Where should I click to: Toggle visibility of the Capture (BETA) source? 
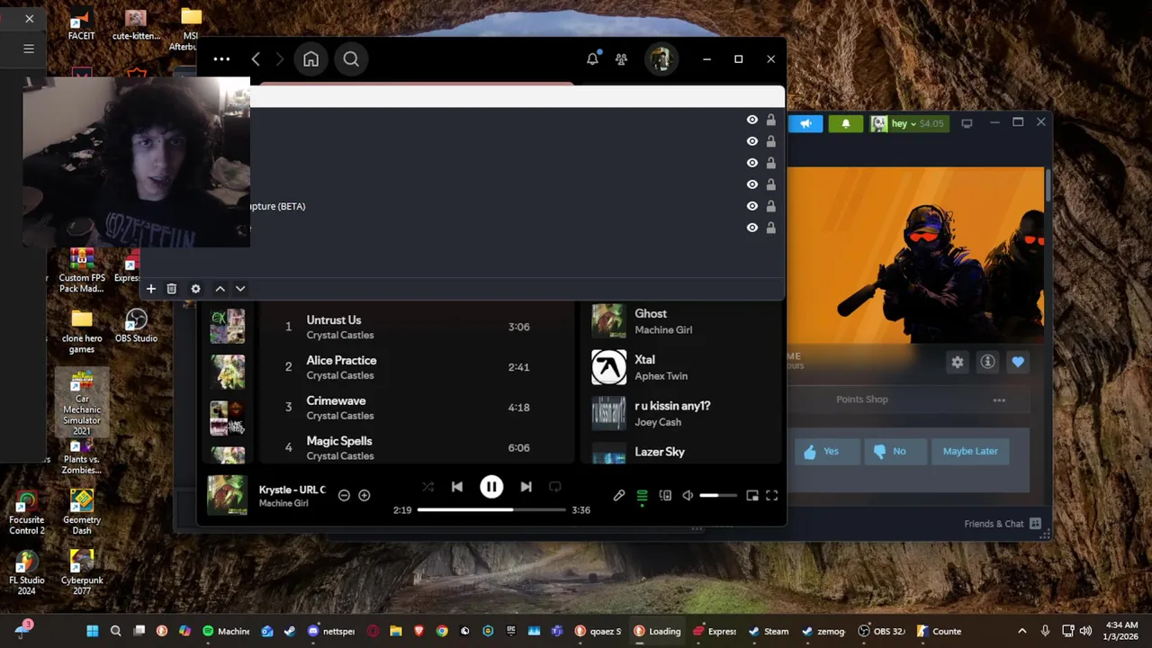coord(751,206)
